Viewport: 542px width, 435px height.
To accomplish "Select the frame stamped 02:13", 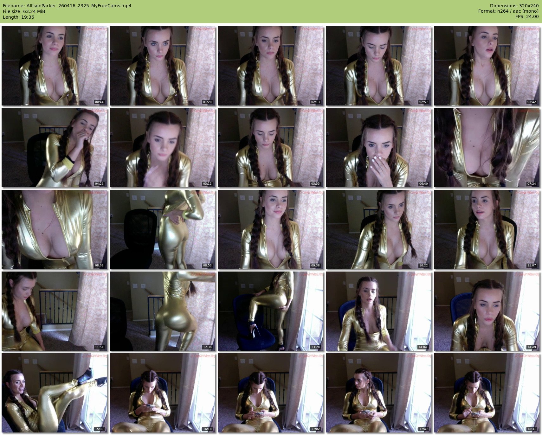I will (x=271, y=66).
